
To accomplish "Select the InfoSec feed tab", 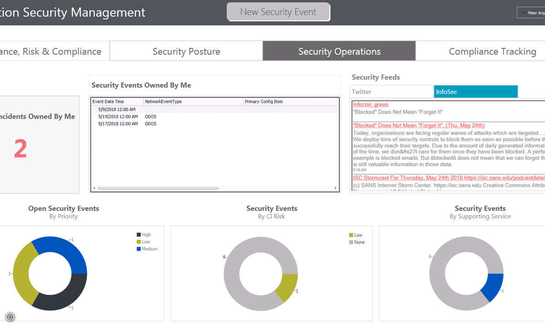I will click(x=476, y=92).
